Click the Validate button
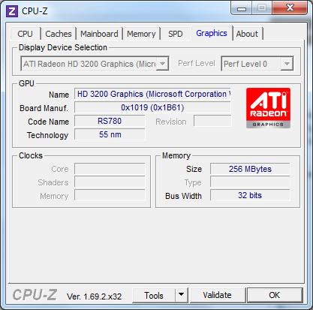This screenshot has width=313, height=310. coord(217,295)
